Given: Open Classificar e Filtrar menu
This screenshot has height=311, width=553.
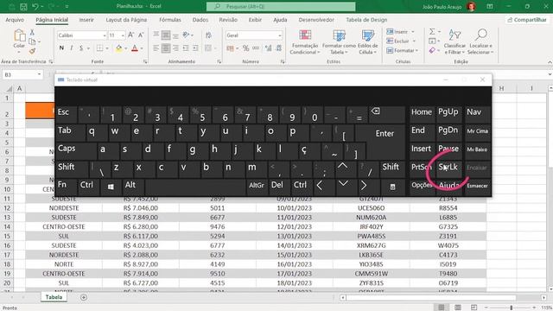Looking at the screenshot, I should (454, 42).
